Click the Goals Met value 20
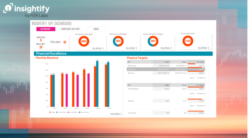This screenshot has width=248, height=138. pyautogui.click(x=41, y=47)
